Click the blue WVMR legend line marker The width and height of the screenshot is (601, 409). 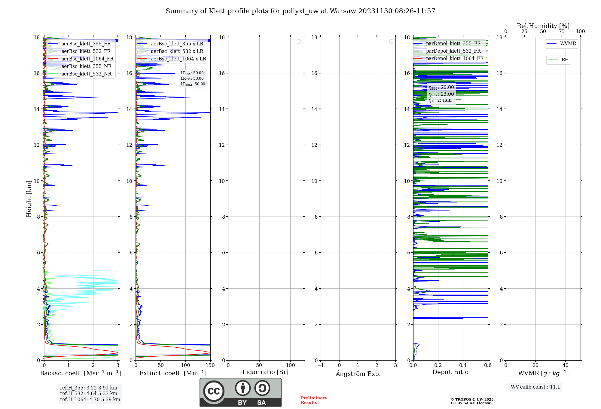coord(552,44)
